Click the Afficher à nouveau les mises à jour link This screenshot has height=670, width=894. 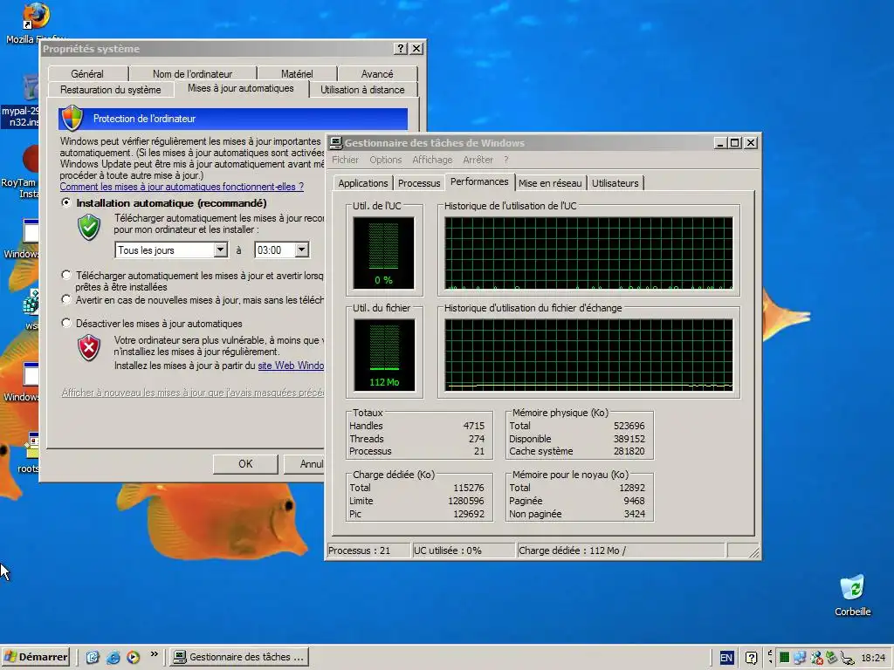point(193,393)
